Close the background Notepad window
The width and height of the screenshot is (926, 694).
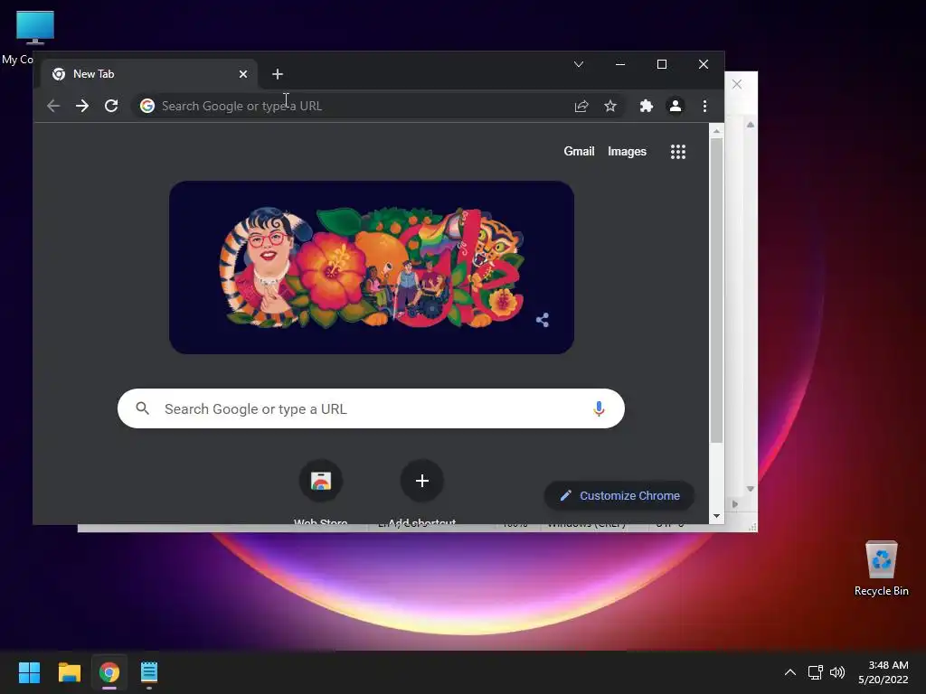[737, 84]
